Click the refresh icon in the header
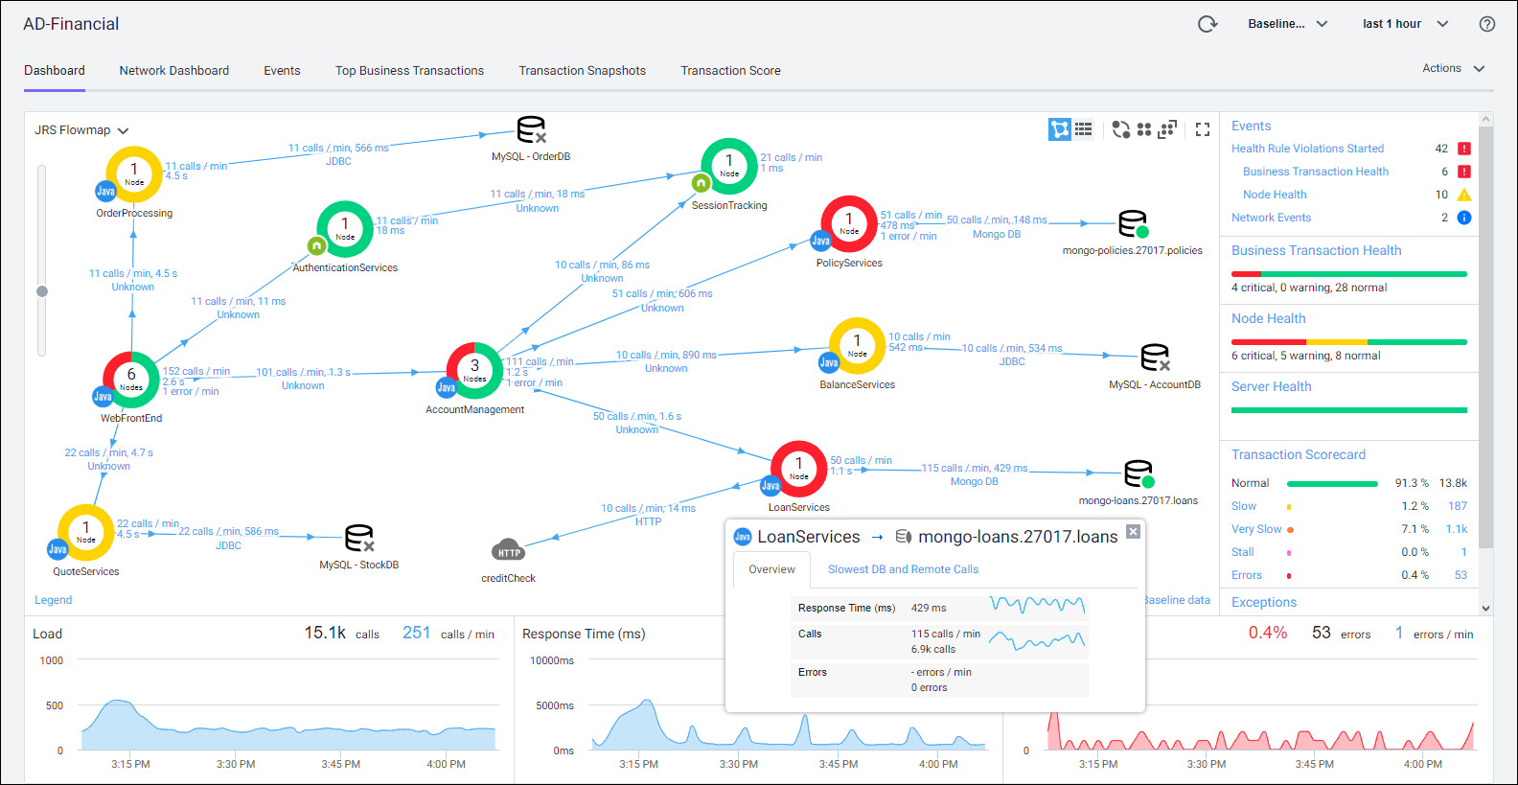The width and height of the screenshot is (1518, 785). [x=1207, y=24]
